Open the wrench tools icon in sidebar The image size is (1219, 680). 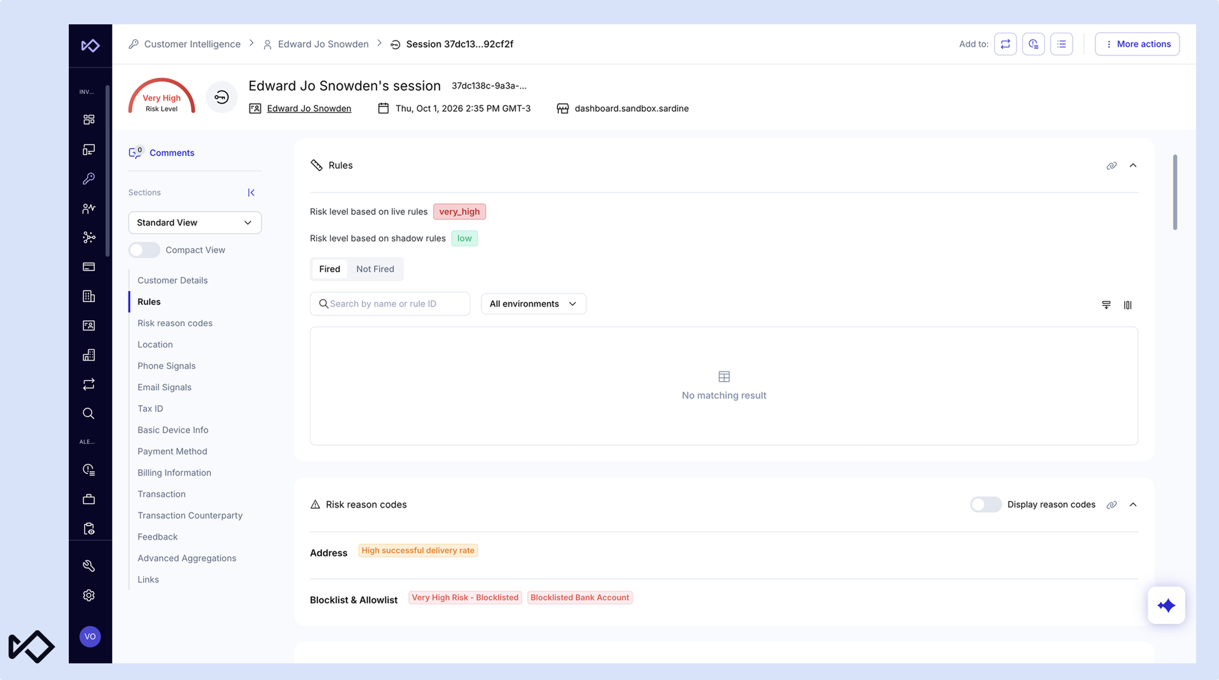tap(89, 566)
